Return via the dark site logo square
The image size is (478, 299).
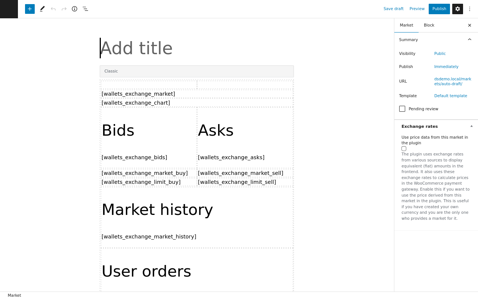(9, 9)
